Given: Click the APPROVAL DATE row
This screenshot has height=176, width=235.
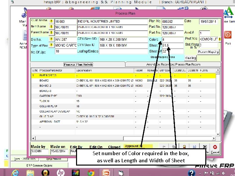Looking at the screenshot, I should [123, 122].
